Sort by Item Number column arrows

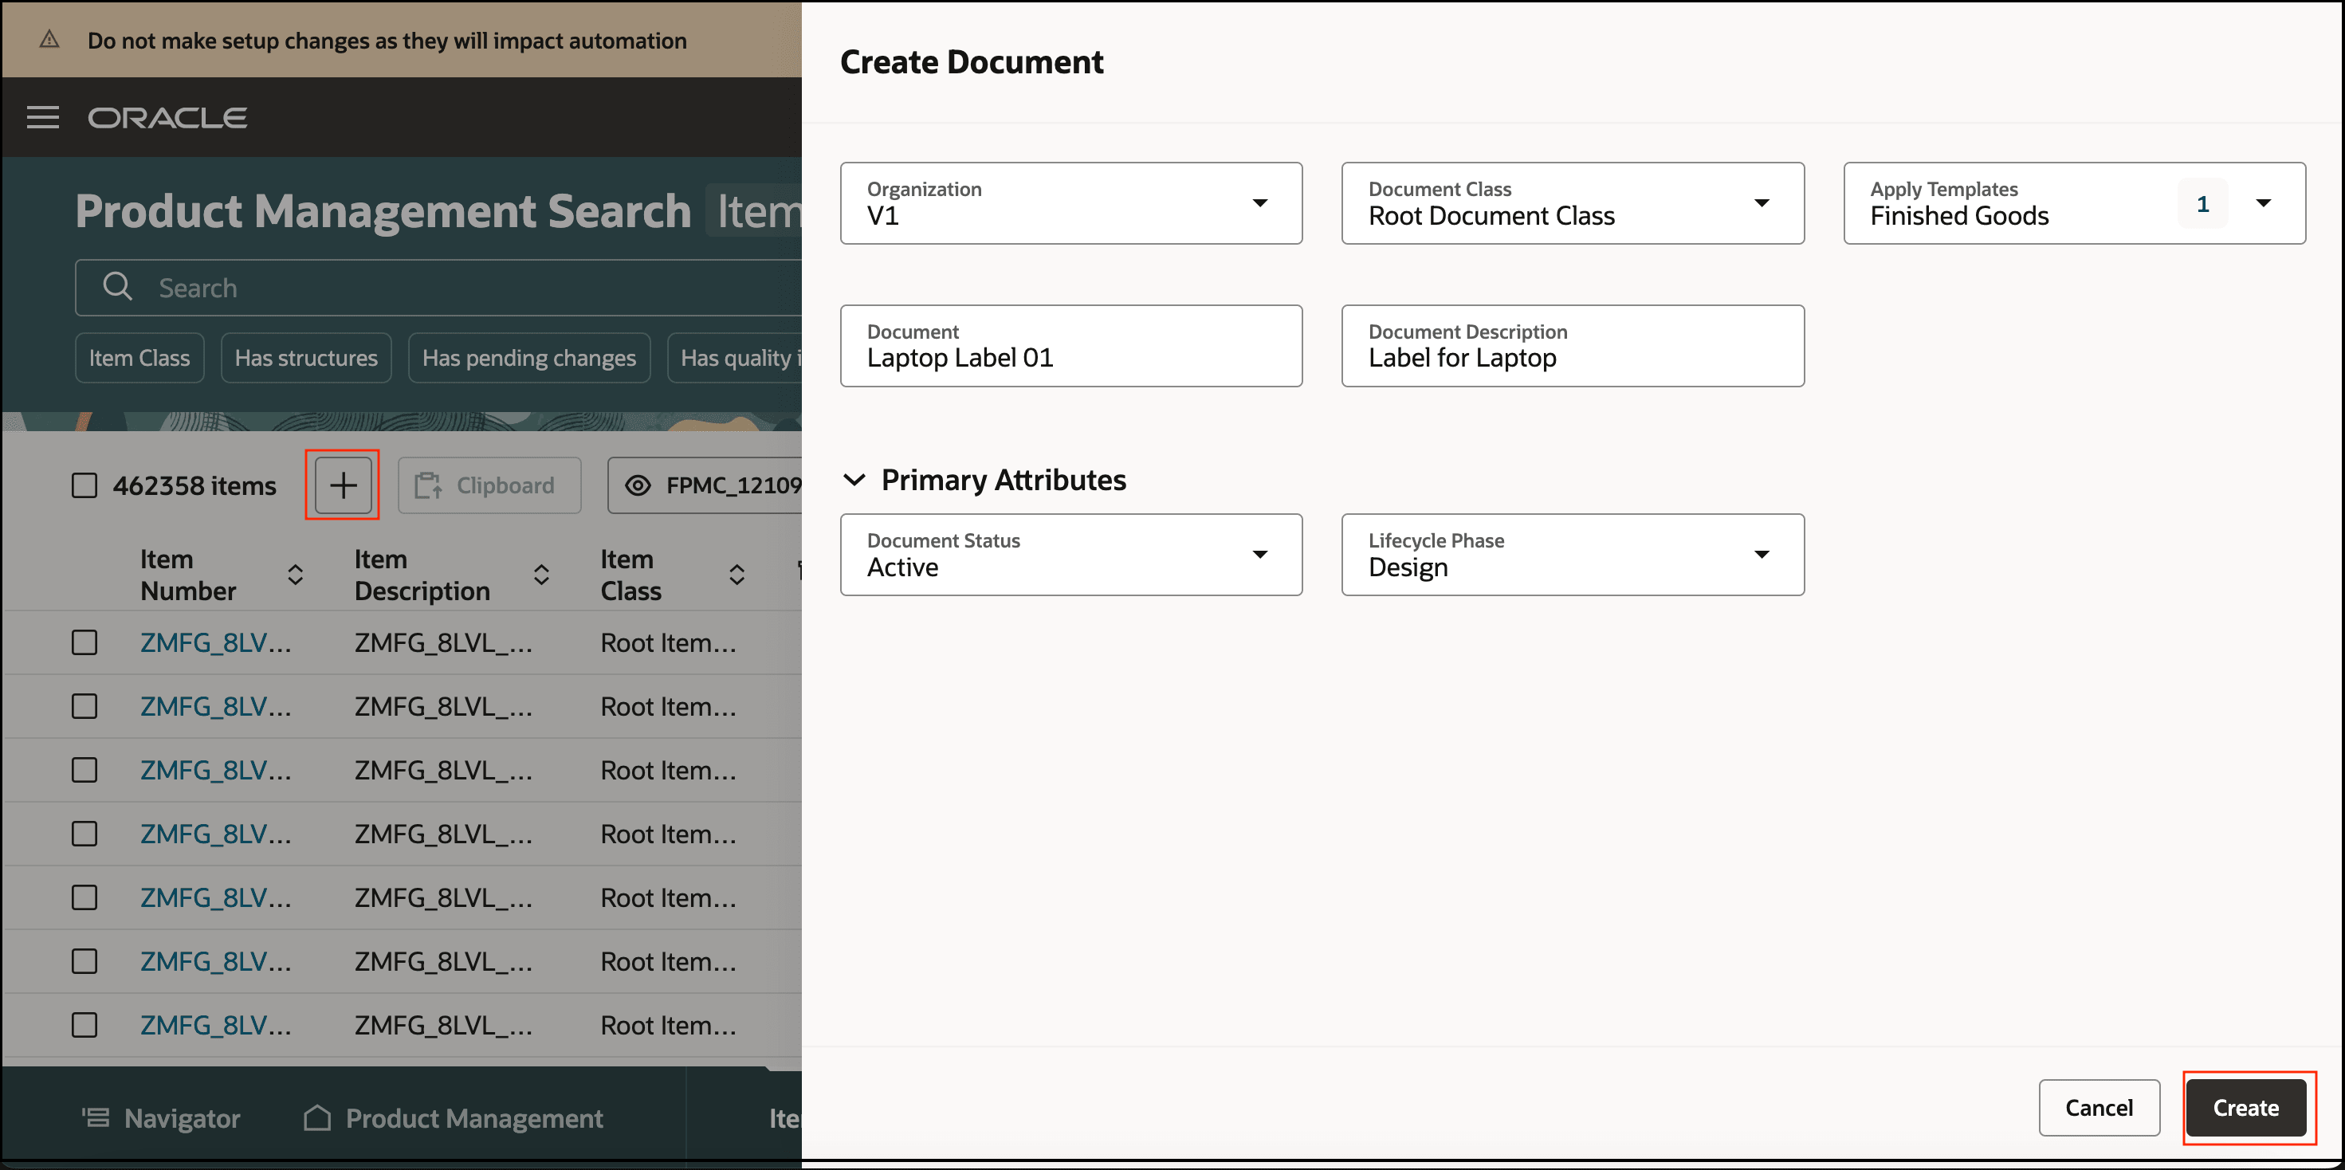point(295,575)
